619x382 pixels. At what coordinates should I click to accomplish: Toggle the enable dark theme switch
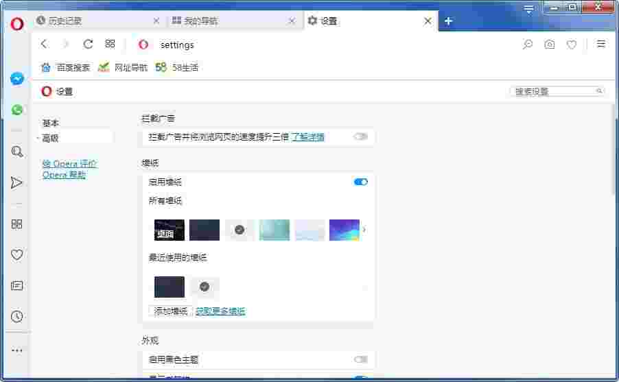(361, 359)
